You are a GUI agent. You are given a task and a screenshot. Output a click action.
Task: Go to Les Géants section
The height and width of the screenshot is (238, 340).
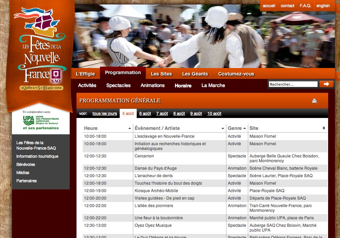195,74
